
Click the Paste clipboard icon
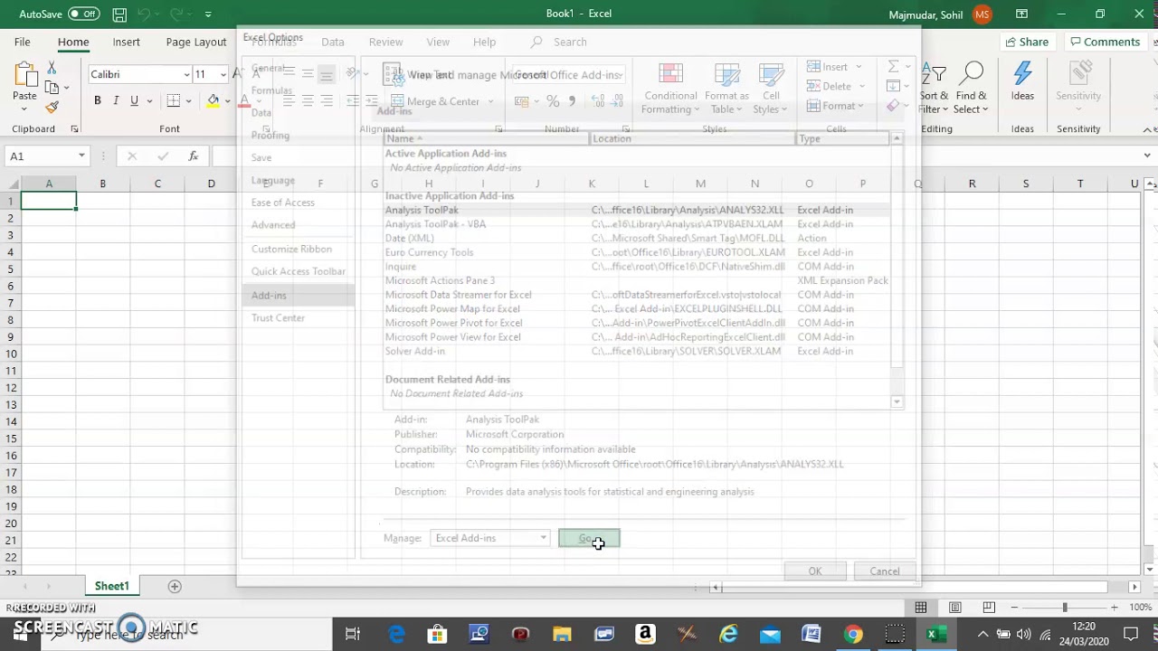(24, 75)
